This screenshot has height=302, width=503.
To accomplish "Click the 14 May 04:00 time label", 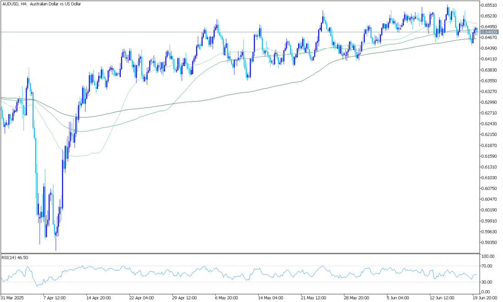I will point(270,298).
